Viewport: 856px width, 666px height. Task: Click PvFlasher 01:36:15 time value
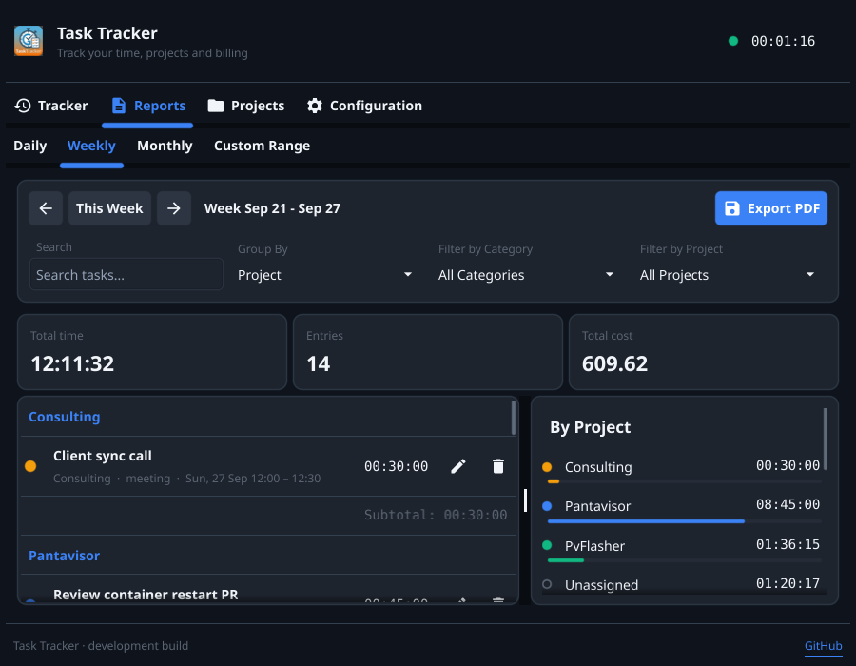[x=788, y=544]
